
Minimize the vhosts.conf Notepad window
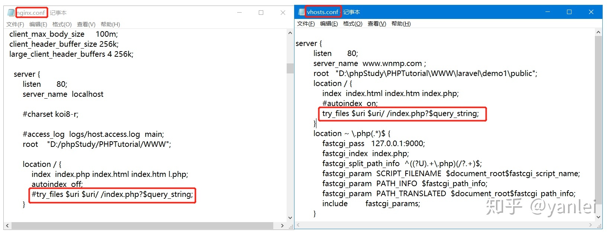(548, 12)
